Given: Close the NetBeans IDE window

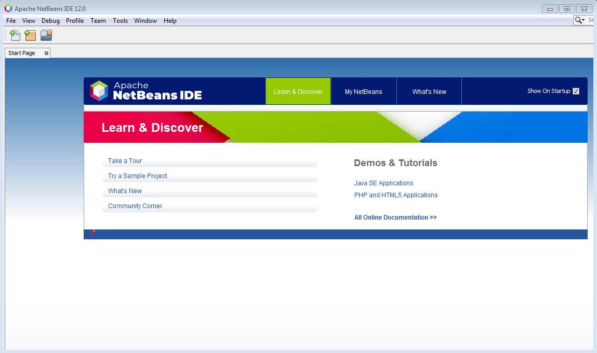Looking at the screenshot, I should coord(584,9).
